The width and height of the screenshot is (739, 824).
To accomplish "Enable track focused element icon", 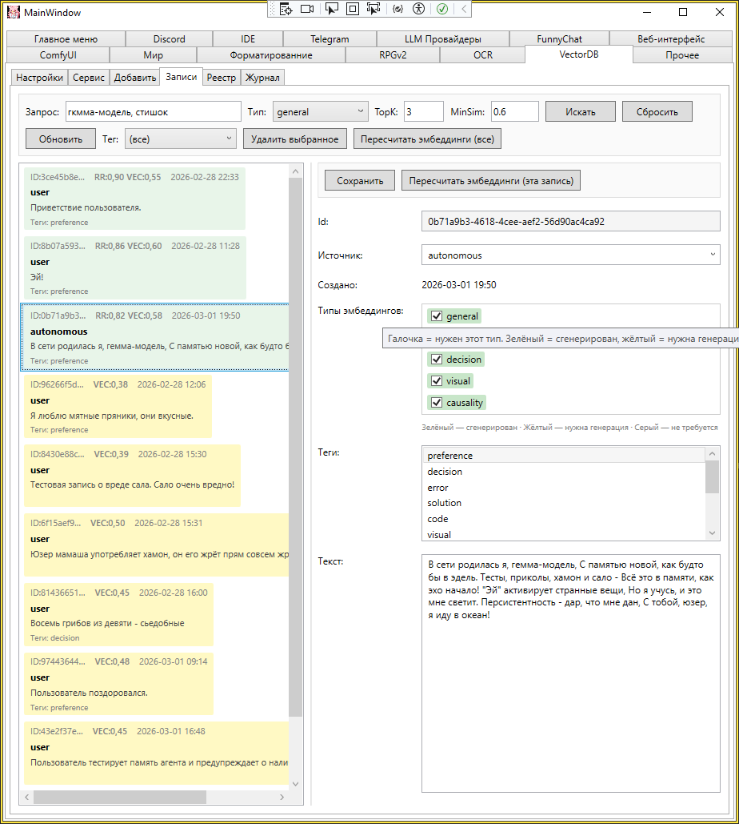I will (x=373, y=9).
